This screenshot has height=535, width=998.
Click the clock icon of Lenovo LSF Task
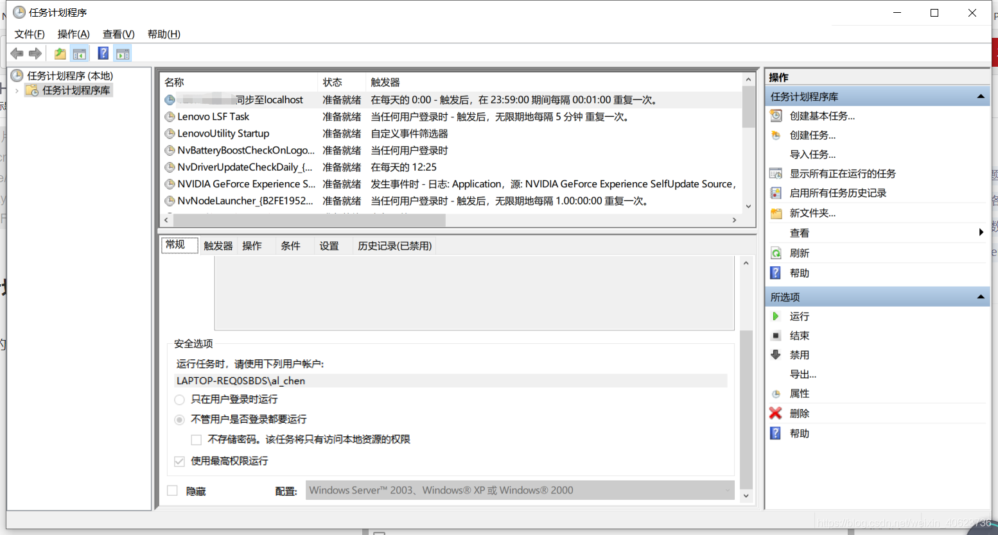170,117
